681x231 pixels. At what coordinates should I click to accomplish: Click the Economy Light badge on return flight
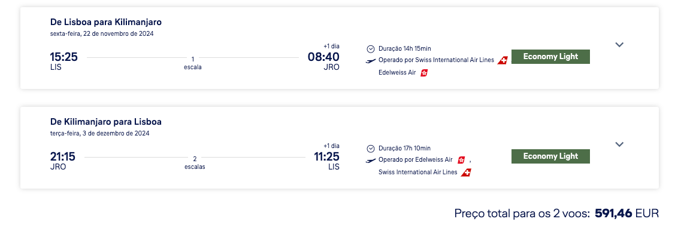550,156
